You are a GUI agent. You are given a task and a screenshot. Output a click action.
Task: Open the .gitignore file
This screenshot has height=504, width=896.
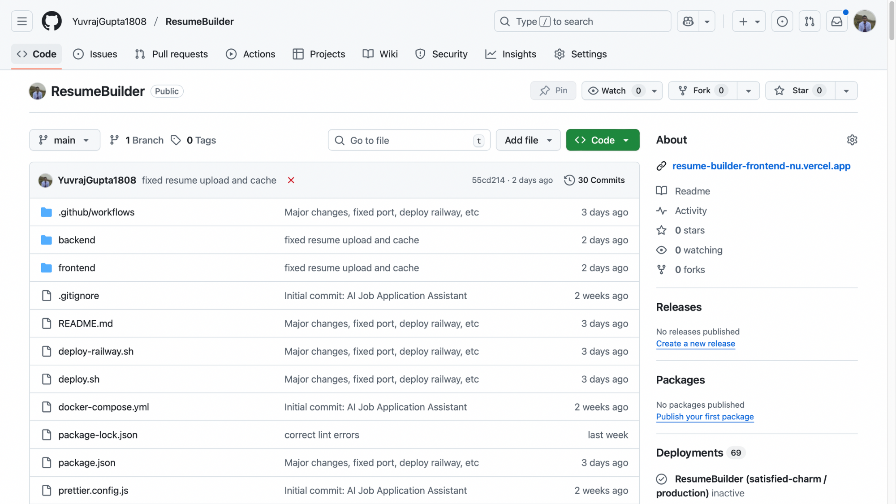78,296
